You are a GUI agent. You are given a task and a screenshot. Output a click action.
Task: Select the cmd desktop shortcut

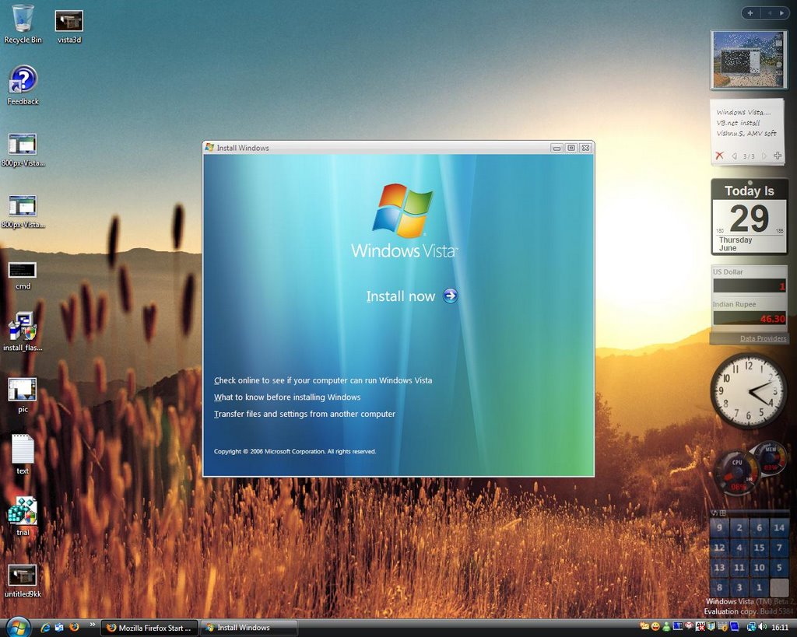[x=23, y=276]
